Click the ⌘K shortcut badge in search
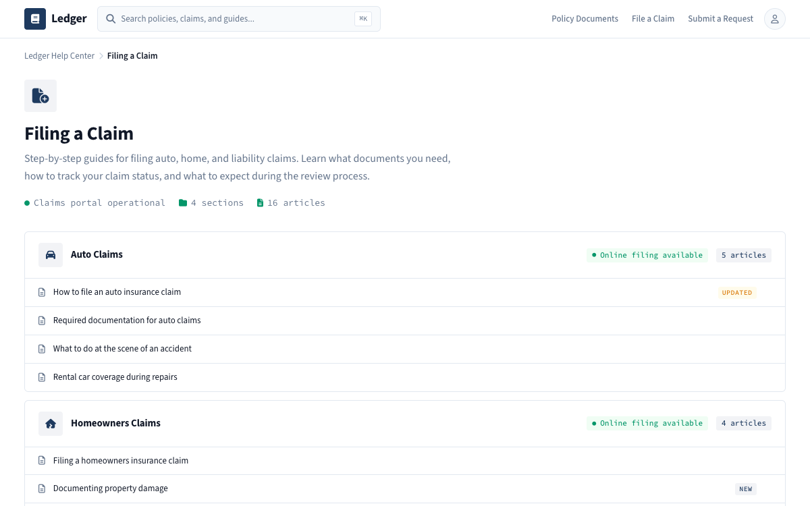Screen dimensions: 810x506 click(363, 19)
